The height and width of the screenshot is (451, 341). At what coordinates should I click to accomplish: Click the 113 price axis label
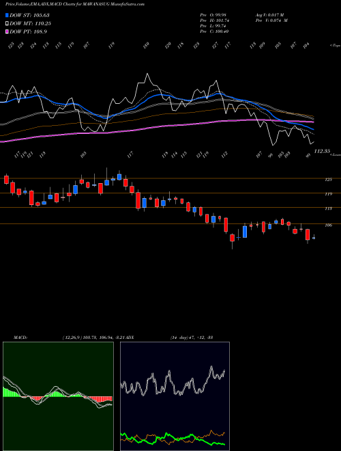(328, 208)
